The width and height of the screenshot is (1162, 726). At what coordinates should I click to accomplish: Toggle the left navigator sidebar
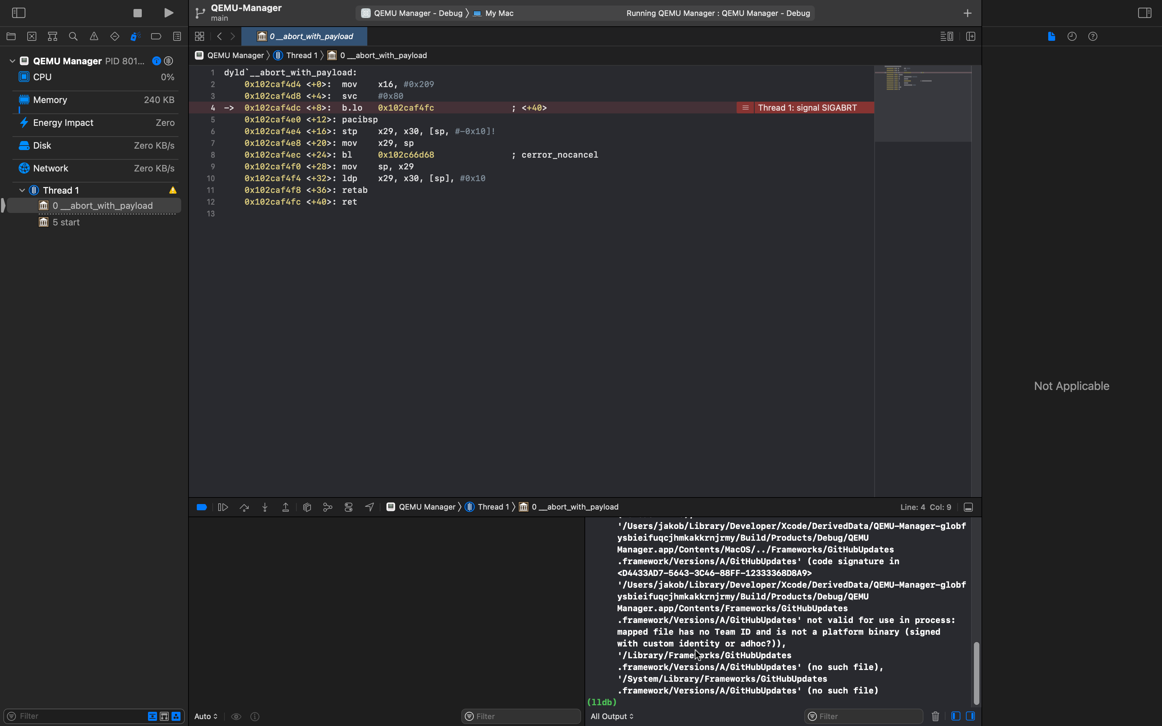coord(18,13)
